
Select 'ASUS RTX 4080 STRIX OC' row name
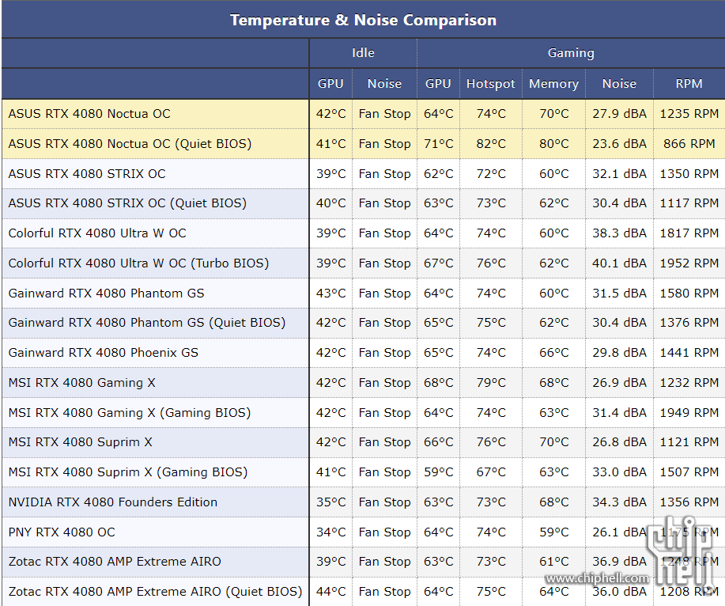pos(87,174)
